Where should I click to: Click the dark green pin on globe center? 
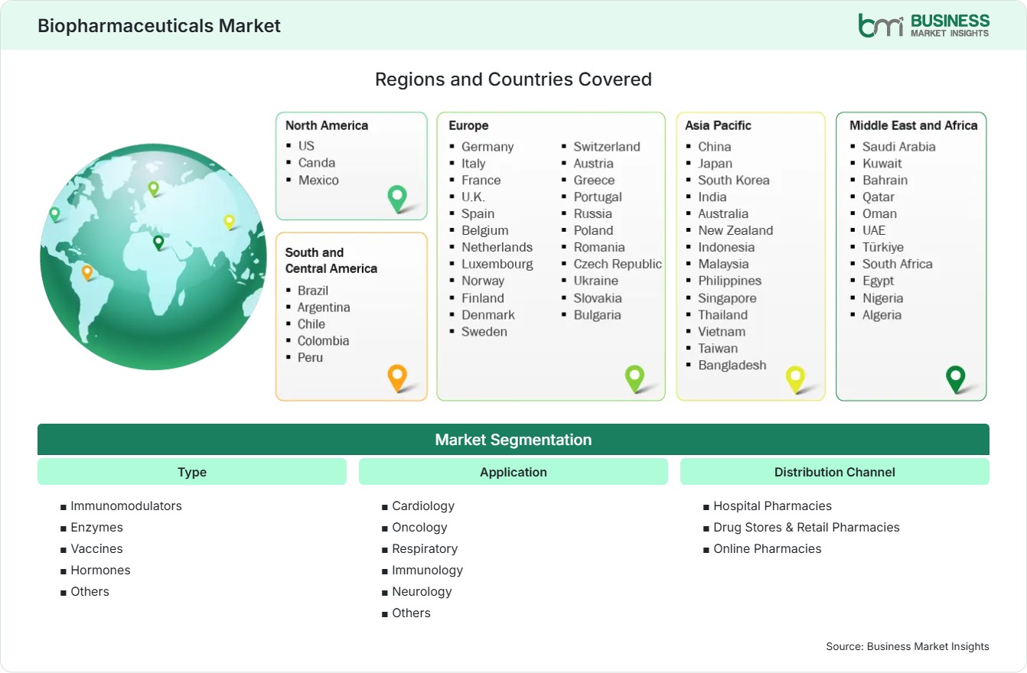point(158,242)
